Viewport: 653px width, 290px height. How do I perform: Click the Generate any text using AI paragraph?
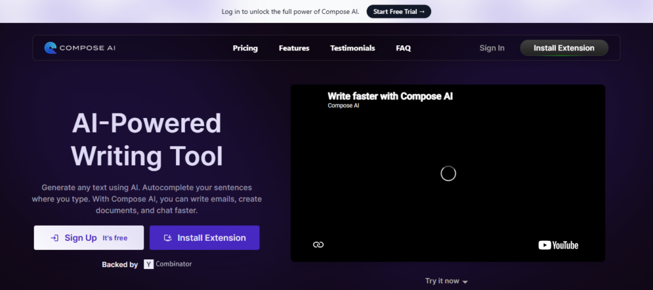[x=147, y=199]
